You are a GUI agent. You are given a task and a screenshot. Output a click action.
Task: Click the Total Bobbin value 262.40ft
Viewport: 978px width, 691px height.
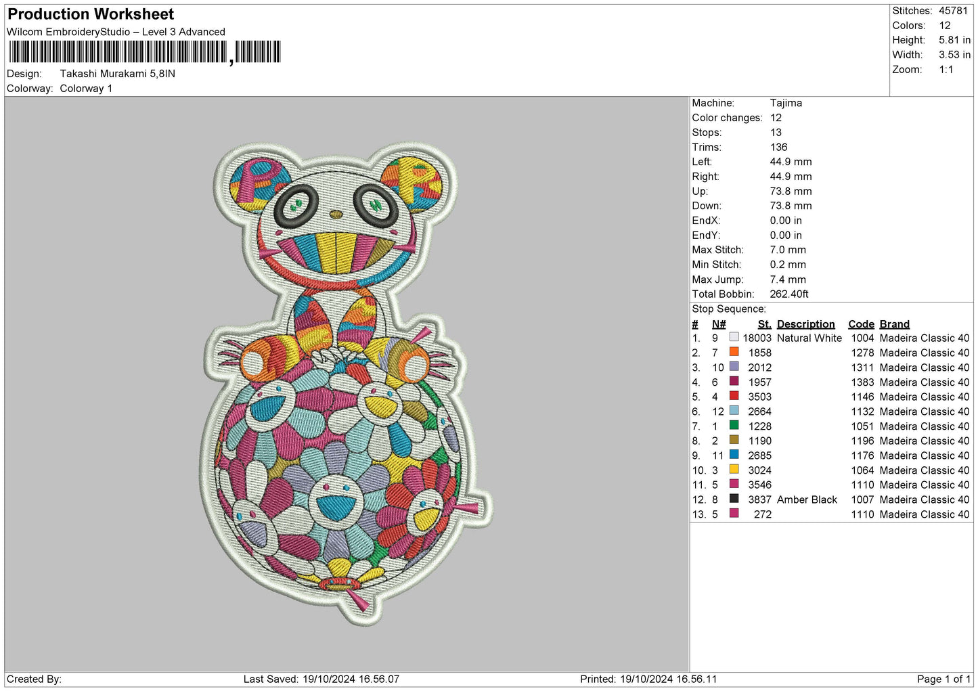[x=789, y=294]
